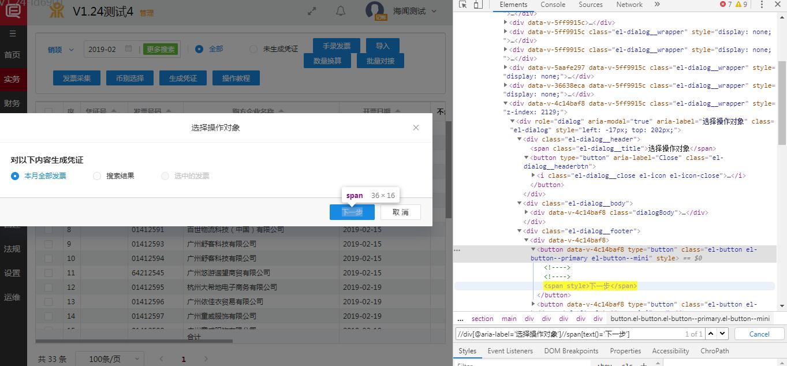Open the calendar icon in date field
The width and height of the screenshot is (787, 366).
(x=128, y=49)
